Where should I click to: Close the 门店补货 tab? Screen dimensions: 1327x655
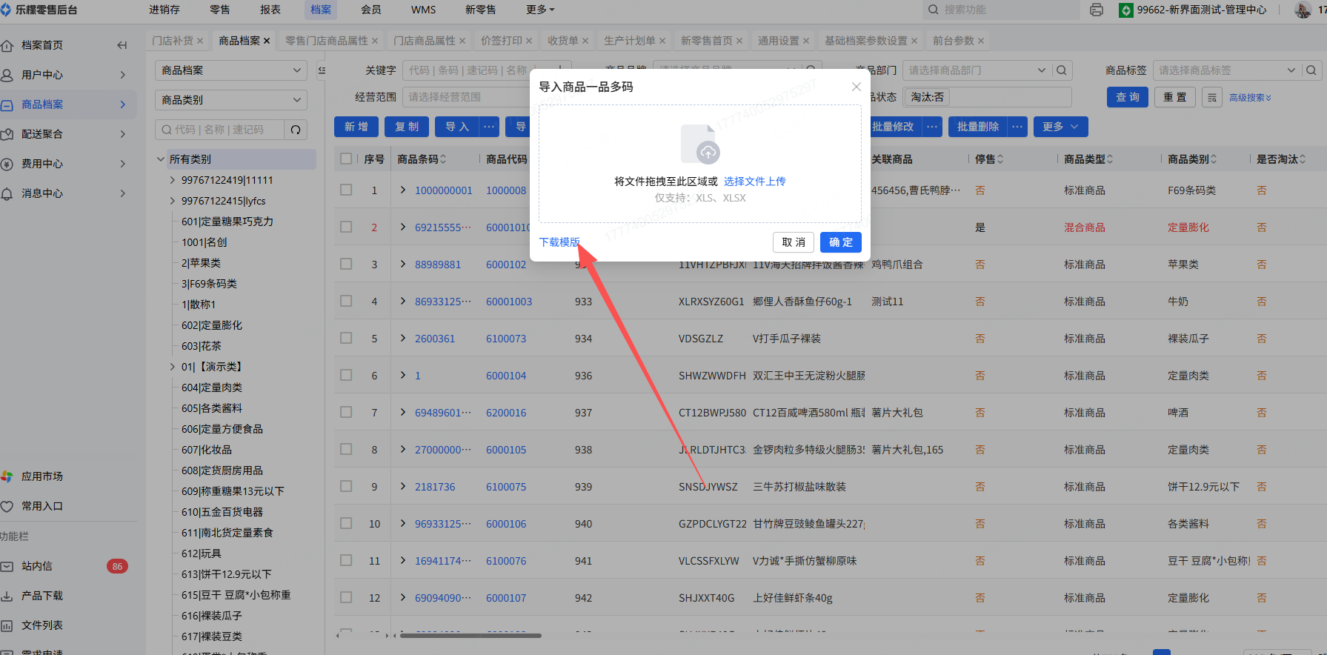pyautogui.click(x=199, y=41)
